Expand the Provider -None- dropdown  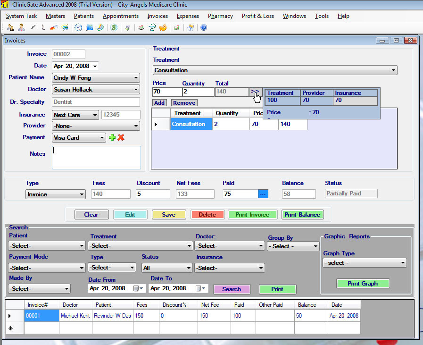click(136, 126)
